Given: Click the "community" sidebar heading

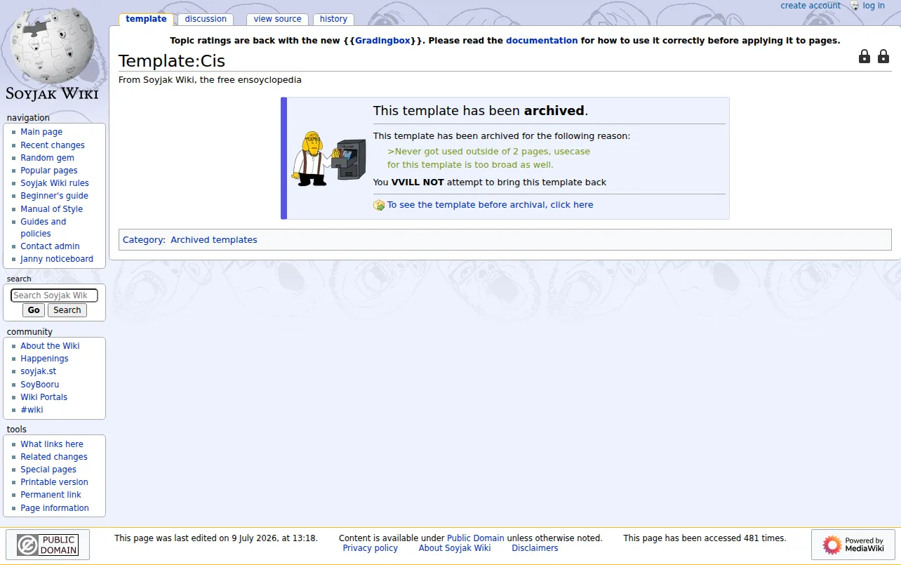Looking at the screenshot, I should coord(29,332).
